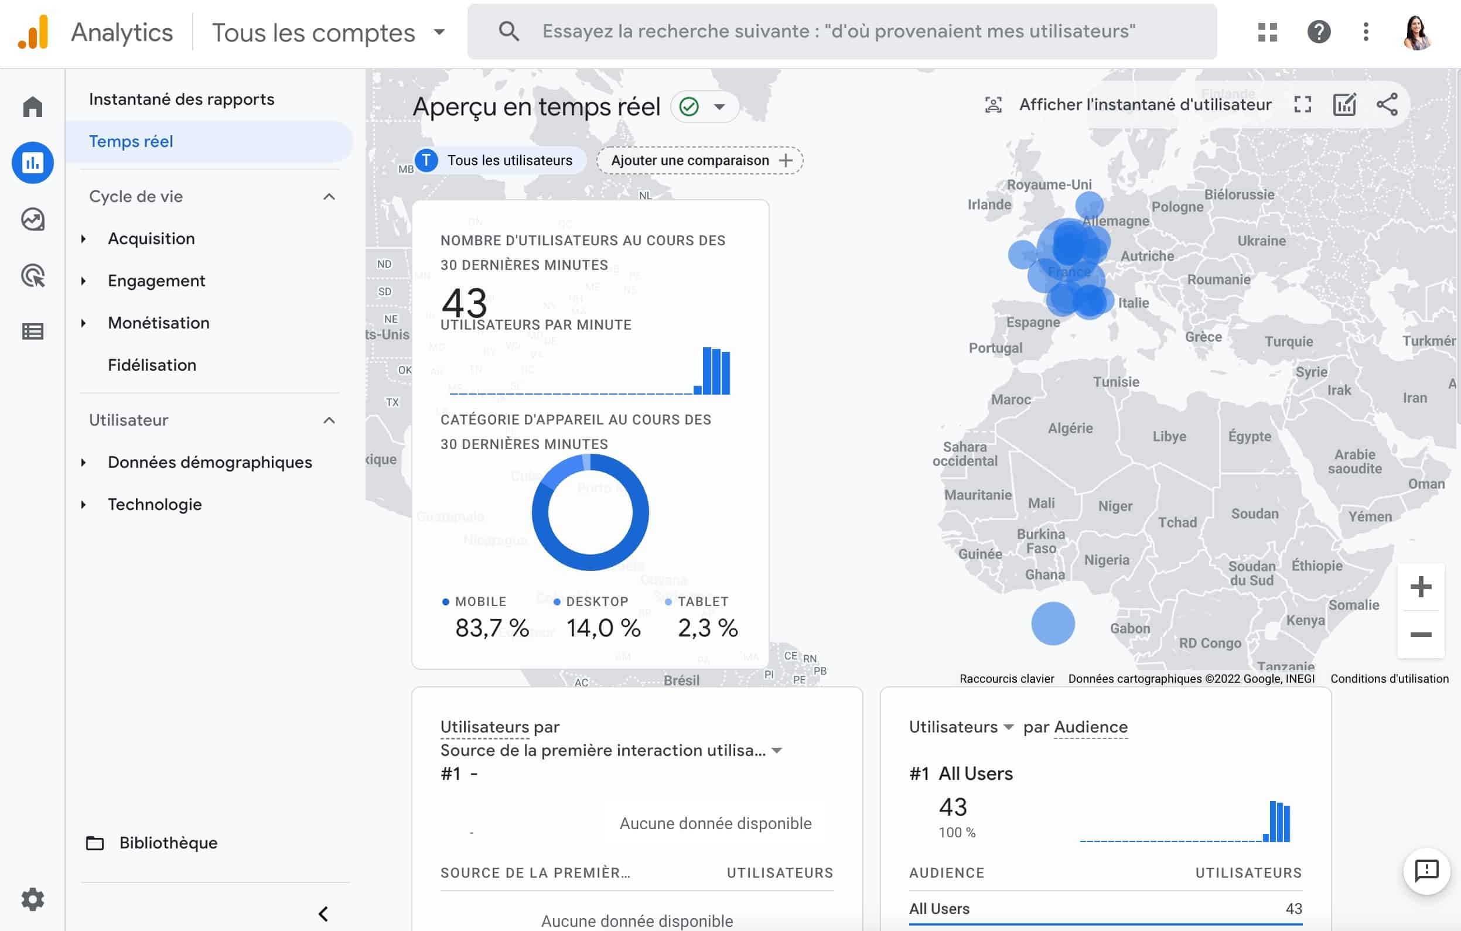Open the customize report pencil-chart icon
Image resolution: width=1461 pixels, height=931 pixels.
[1344, 105]
